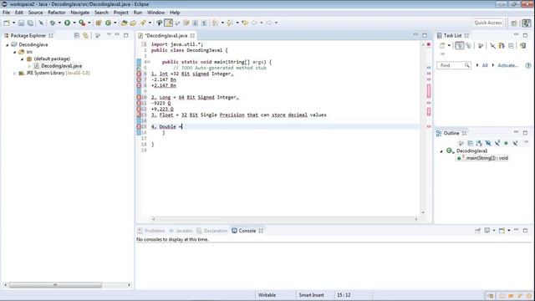535x301 pixels.
Task: Select the DecodingJava1.java editor tab
Action: click(166, 35)
